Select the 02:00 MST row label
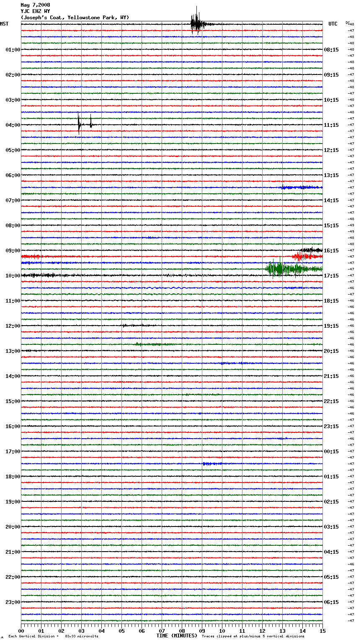Image resolution: width=356 pixels, height=642 pixels. coord(13,75)
